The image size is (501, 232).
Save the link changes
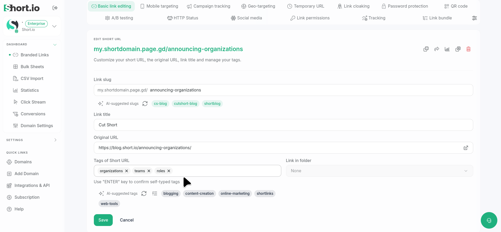(103, 220)
